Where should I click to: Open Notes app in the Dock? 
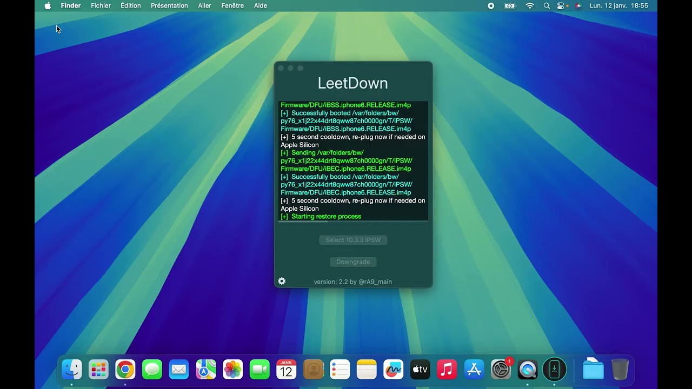coord(367,370)
